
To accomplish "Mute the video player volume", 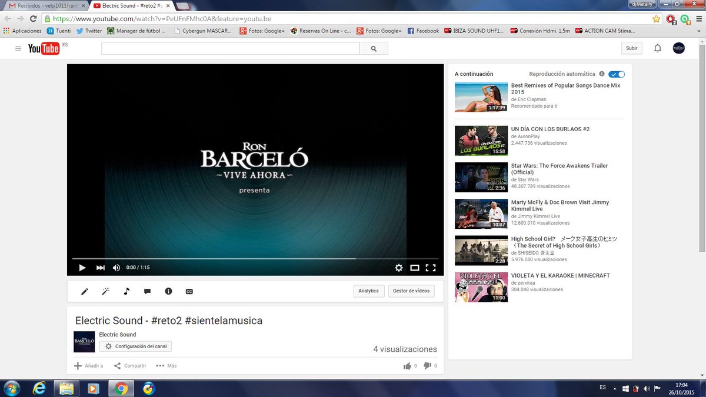I will click(x=116, y=268).
